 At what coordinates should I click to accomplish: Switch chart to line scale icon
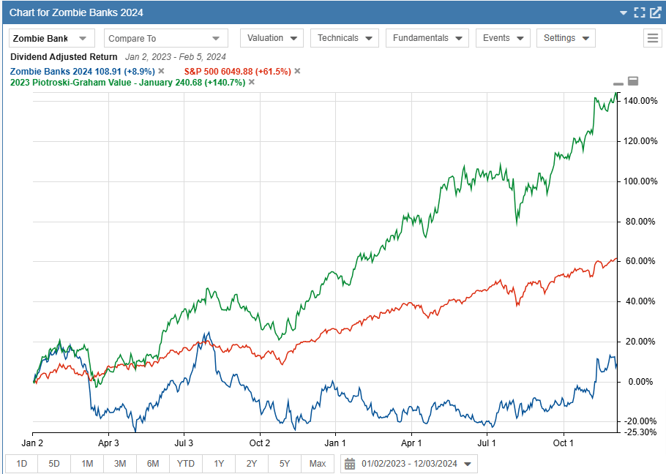click(x=617, y=83)
